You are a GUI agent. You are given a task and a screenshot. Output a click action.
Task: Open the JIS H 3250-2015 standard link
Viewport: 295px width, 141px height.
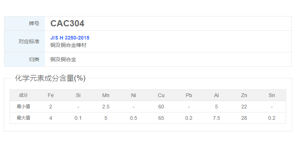(70, 38)
